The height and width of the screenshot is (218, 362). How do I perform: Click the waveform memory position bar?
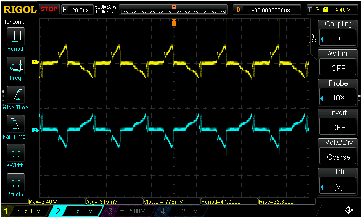[174, 9]
